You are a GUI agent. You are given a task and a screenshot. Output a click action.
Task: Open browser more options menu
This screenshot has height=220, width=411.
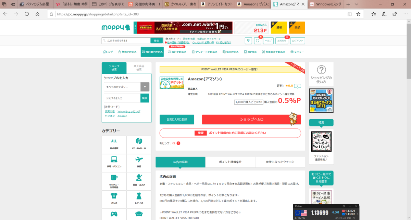405,14
